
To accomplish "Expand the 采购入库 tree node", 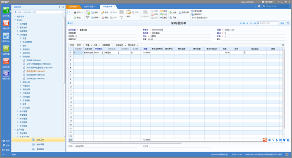I will tap(21, 82).
